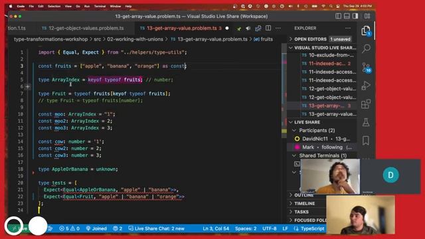The image size is (425, 239).
Task: Open Spotlight search in the menu bar
Action: (331, 6)
